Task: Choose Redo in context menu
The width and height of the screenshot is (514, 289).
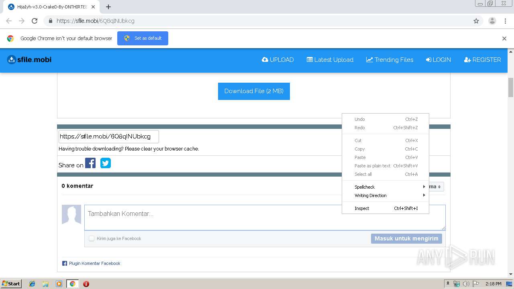Action: 385,128
